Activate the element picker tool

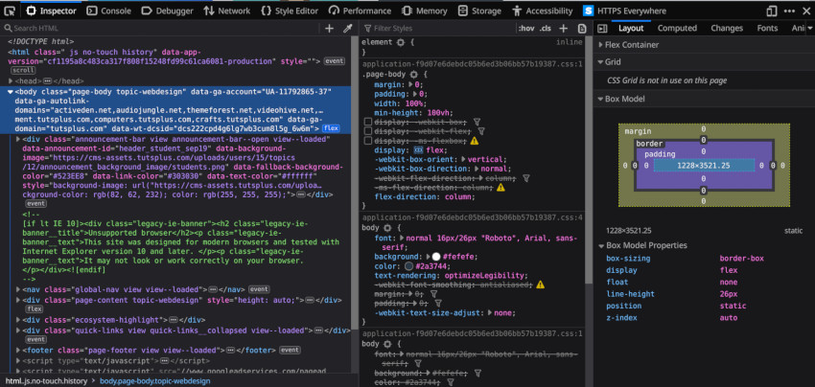(x=10, y=11)
